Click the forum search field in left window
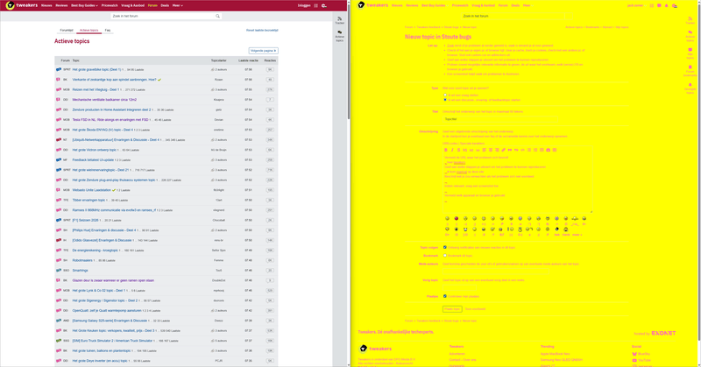The width and height of the screenshot is (701, 367). (x=163, y=16)
